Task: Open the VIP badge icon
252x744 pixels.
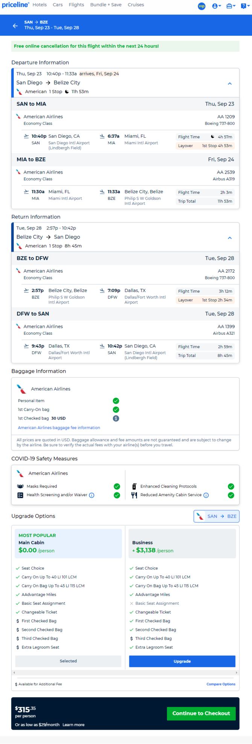Action: click(x=202, y=6)
